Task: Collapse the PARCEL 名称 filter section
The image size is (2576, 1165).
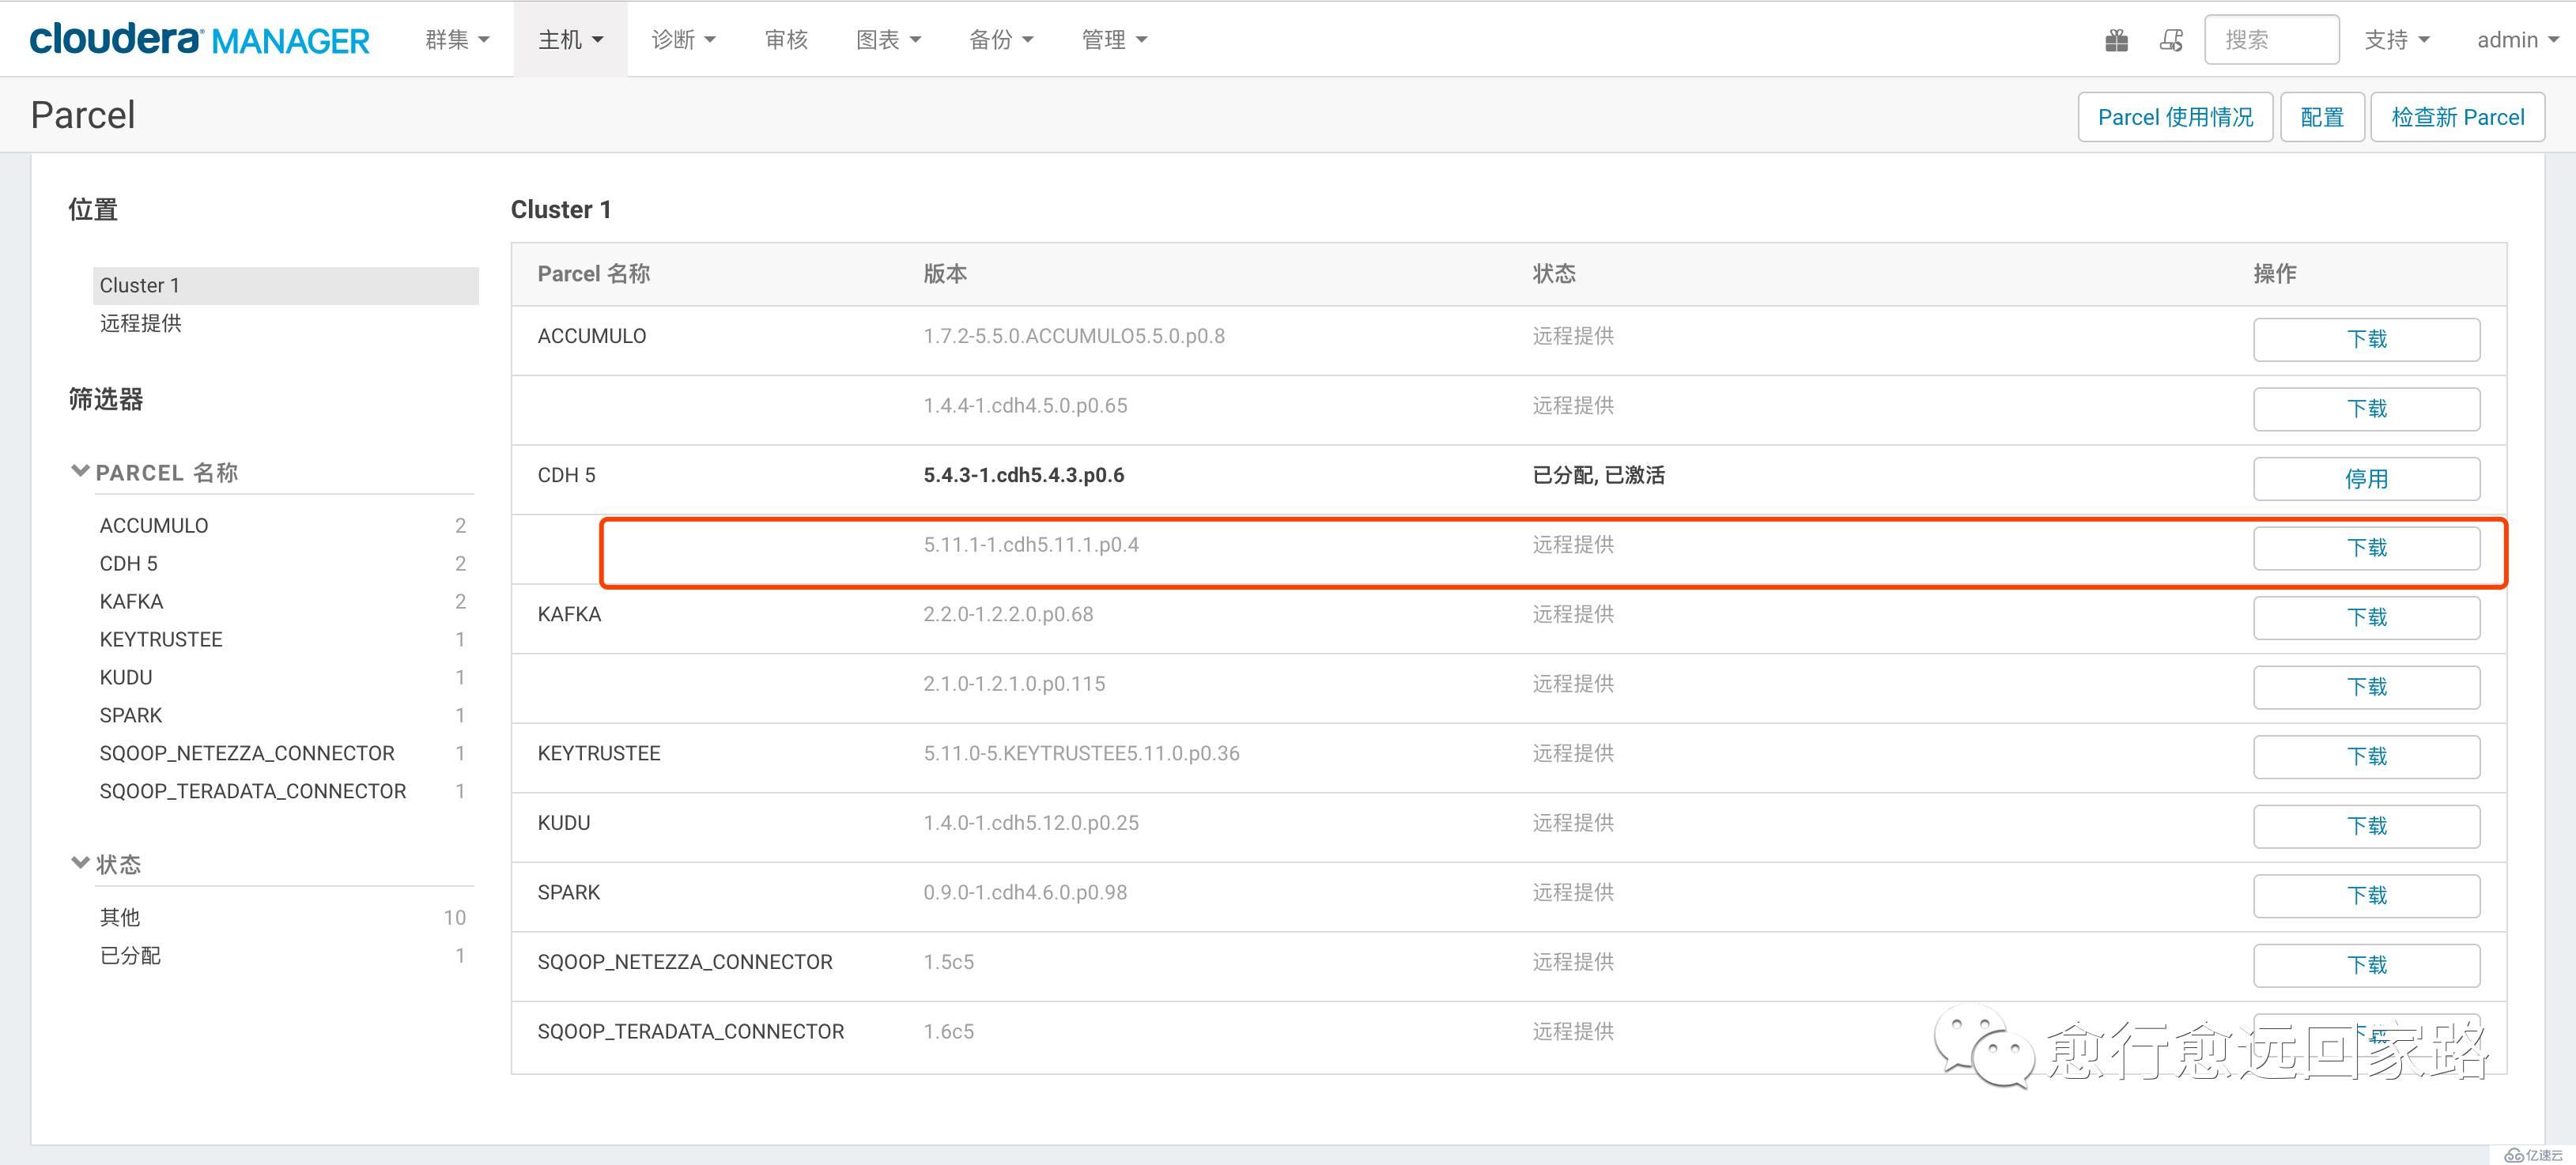Action: click(80, 471)
